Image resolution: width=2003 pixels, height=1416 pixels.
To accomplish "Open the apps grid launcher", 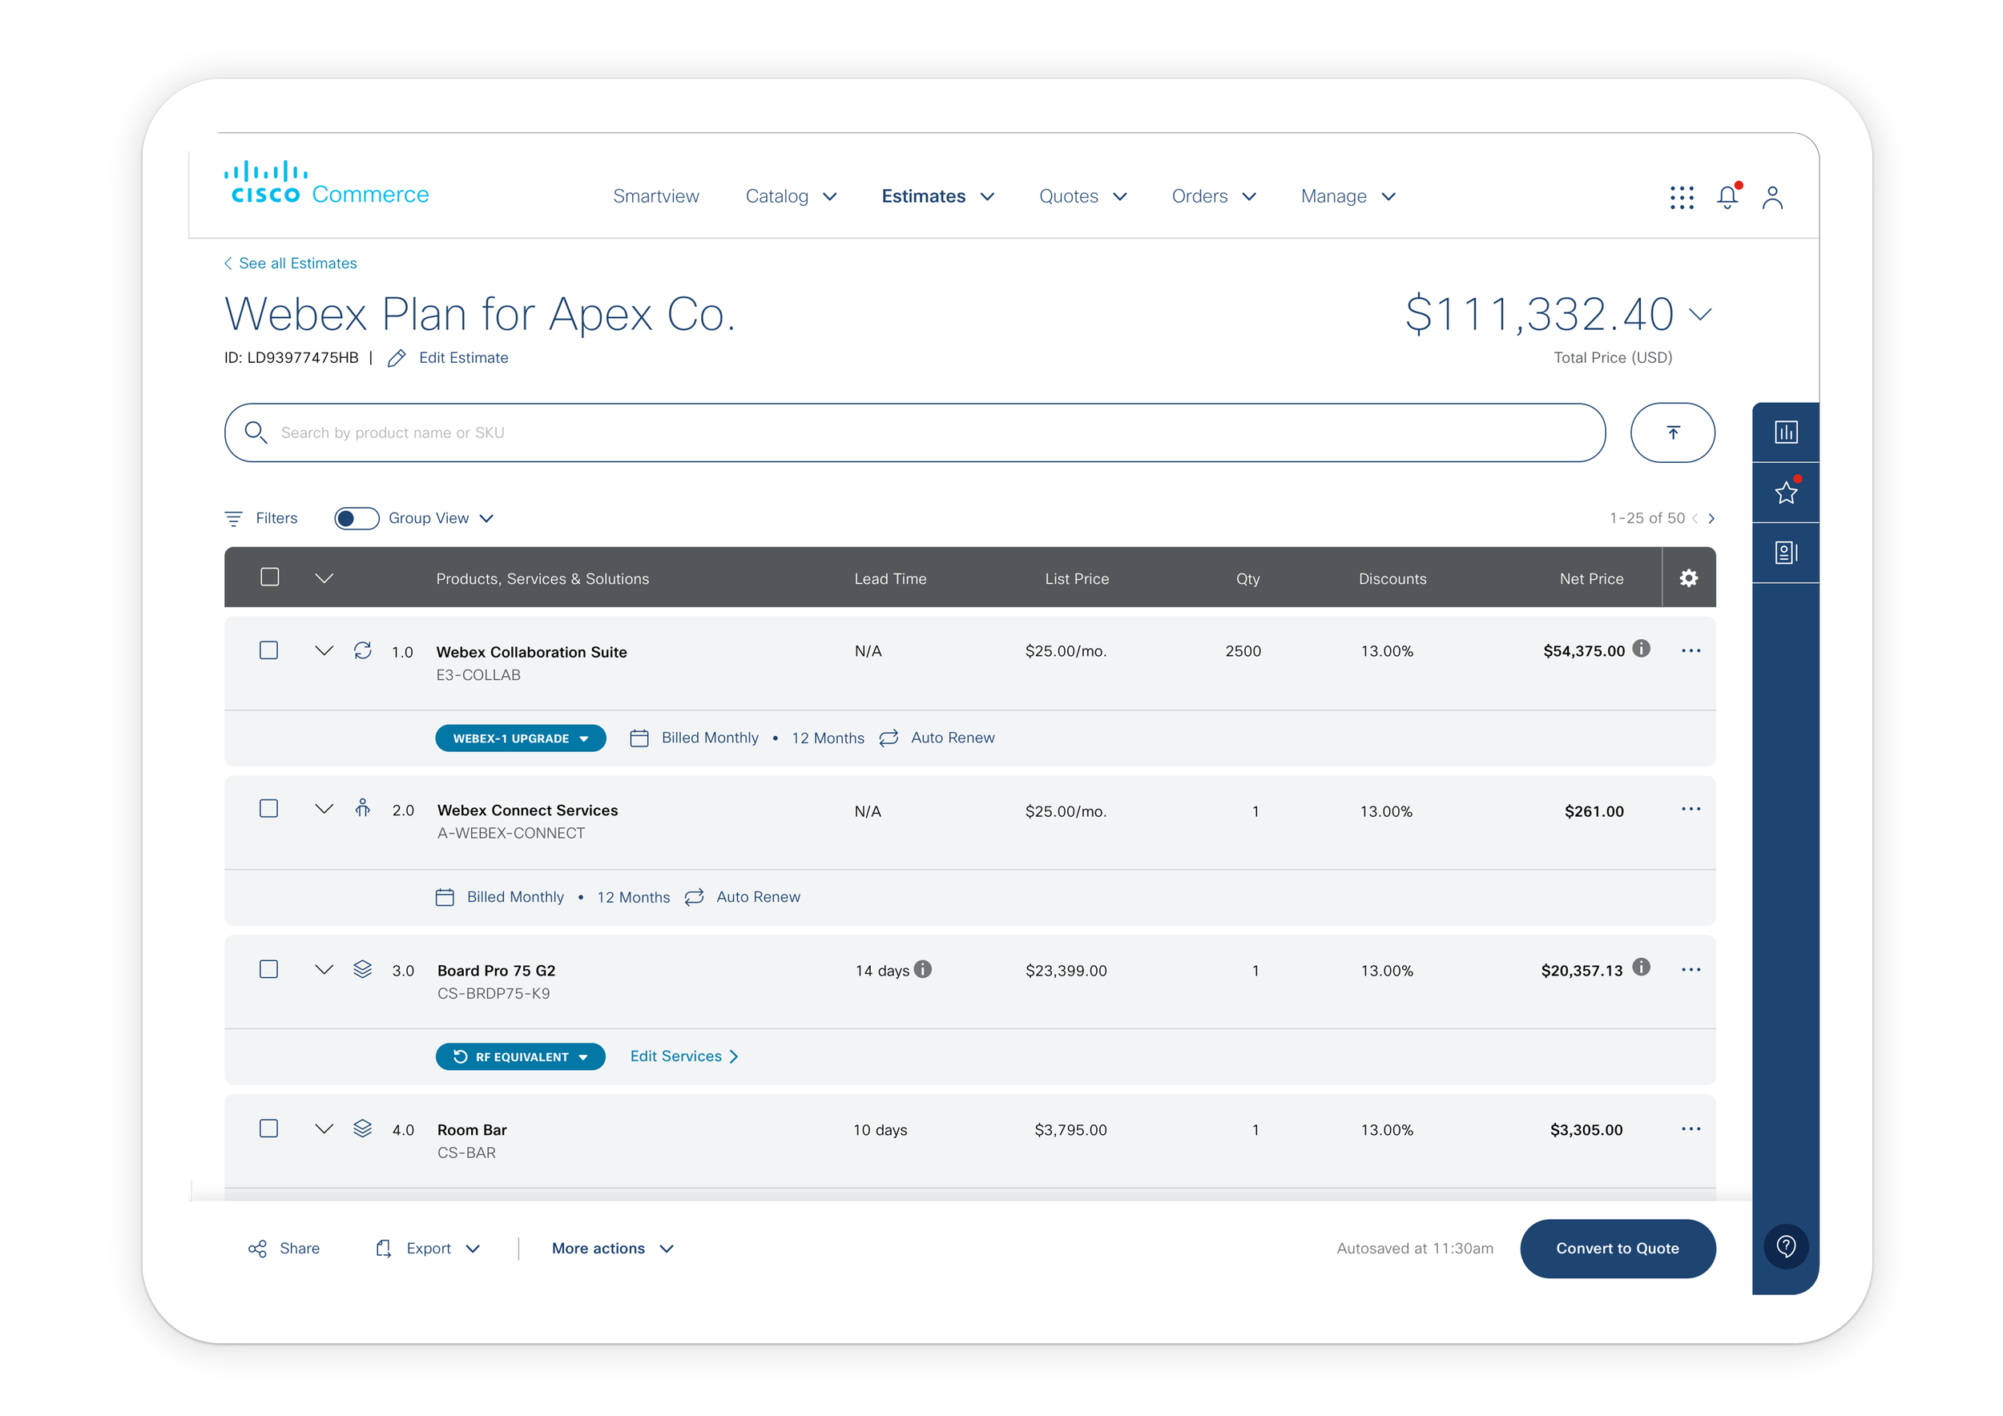I will pyautogui.click(x=1681, y=197).
